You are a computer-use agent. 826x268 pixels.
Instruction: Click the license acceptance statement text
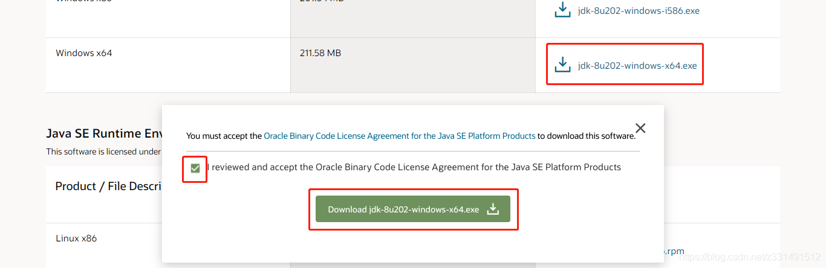[x=414, y=167]
